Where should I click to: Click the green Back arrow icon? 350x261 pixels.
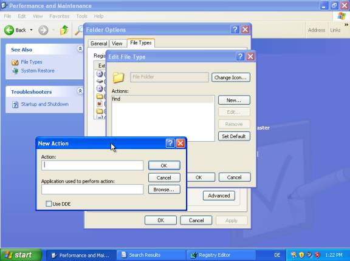(x=9, y=30)
